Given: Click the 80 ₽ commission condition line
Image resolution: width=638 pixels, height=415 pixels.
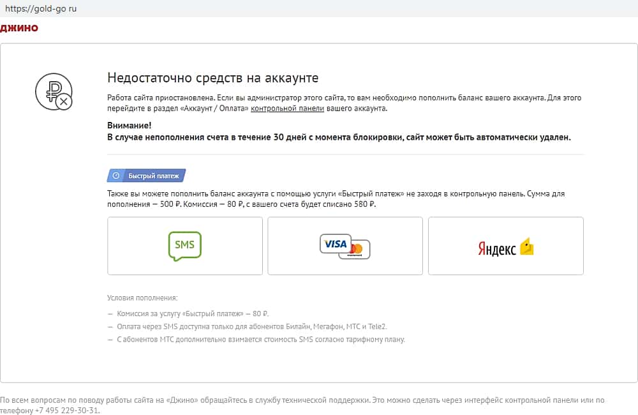Looking at the screenshot, I should (193, 313).
